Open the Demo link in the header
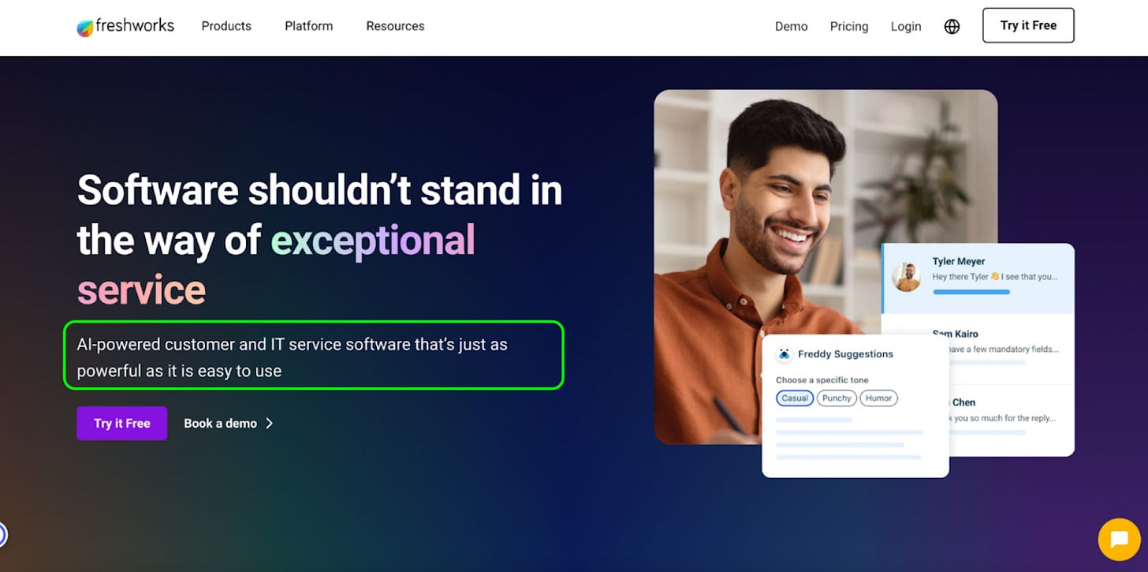1148x572 pixels. pyautogui.click(x=792, y=27)
